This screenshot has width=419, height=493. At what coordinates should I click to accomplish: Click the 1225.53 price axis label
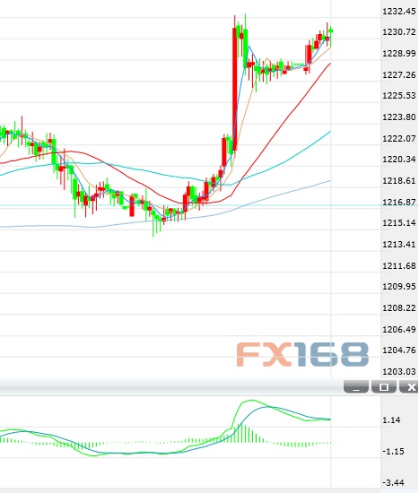399,96
